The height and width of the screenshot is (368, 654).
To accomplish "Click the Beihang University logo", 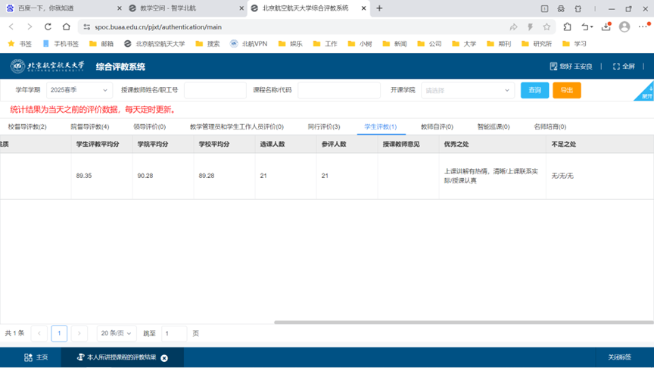I will coord(47,66).
